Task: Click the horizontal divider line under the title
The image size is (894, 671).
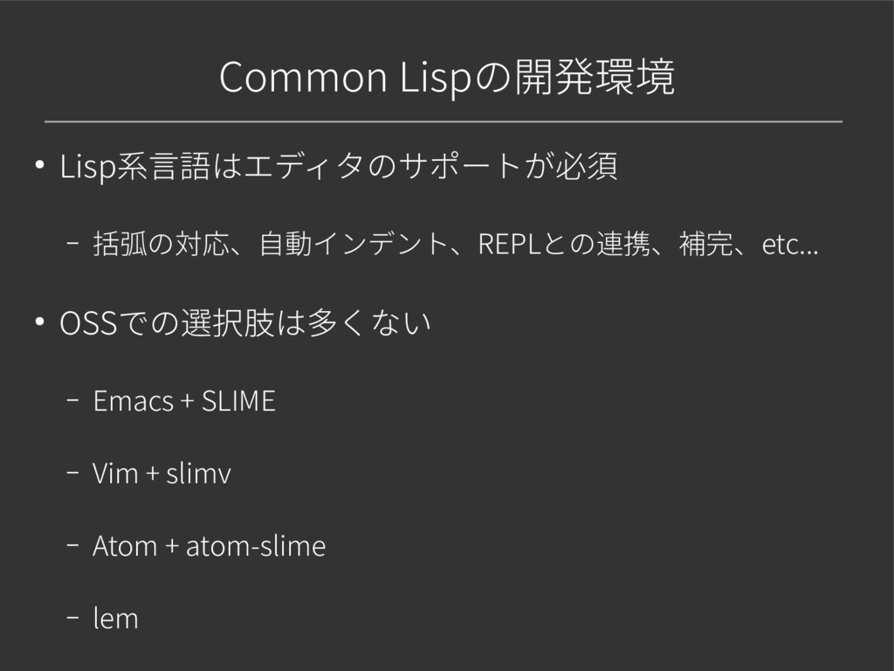Action: (444, 121)
